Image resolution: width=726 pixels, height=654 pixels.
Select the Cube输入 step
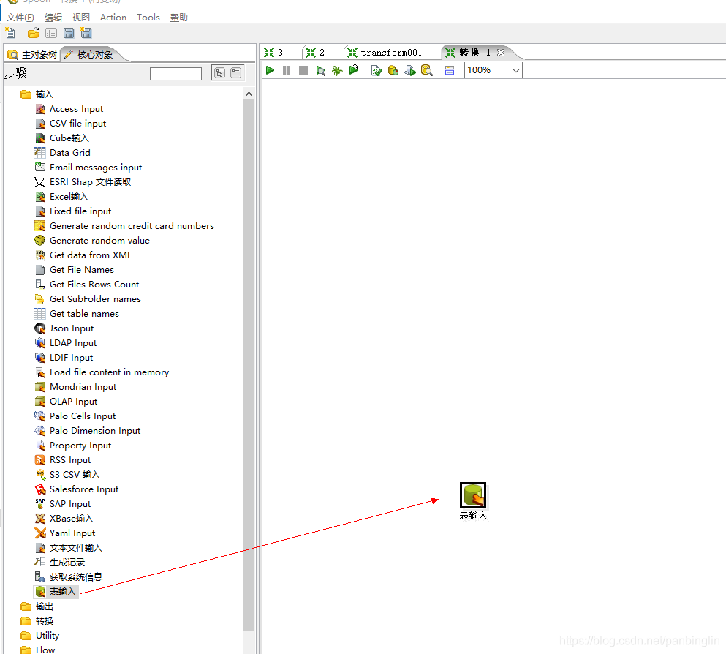[62, 138]
